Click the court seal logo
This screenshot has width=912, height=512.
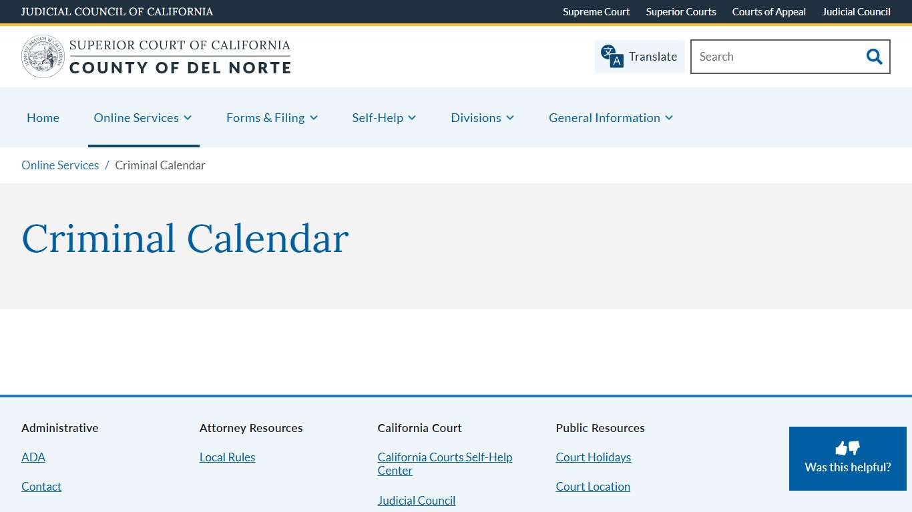[x=42, y=56]
